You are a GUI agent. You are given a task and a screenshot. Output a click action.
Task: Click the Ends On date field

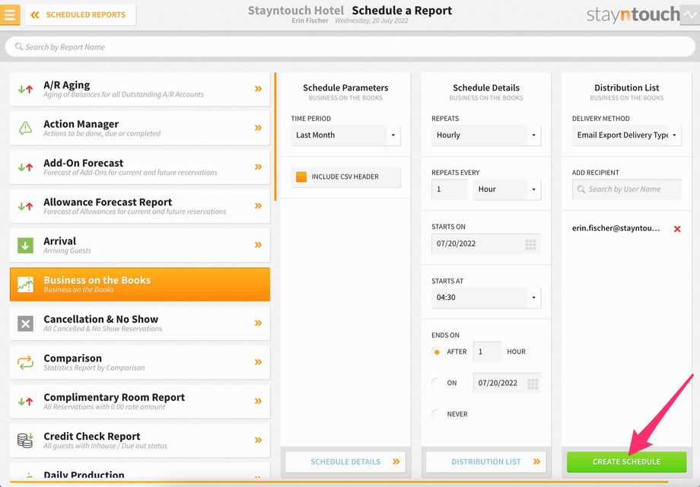click(507, 383)
